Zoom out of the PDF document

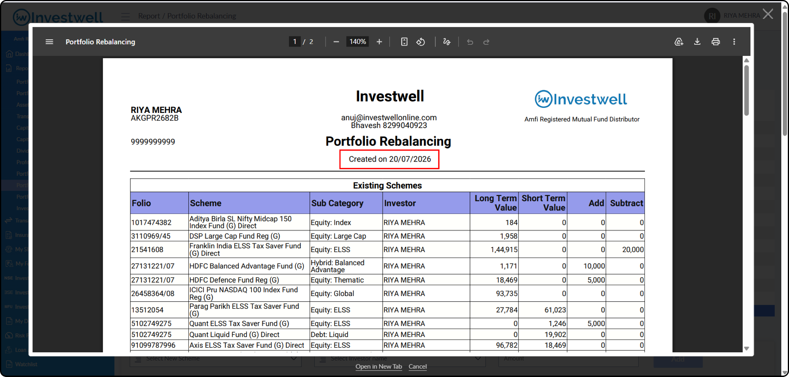[336, 42]
